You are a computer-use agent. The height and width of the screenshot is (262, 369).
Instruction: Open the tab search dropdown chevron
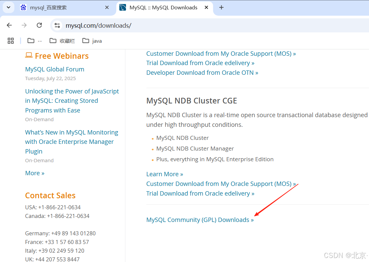pos(8,8)
